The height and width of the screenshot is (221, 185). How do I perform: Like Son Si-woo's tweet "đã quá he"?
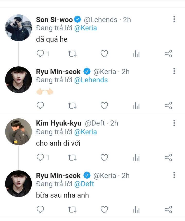tap(104, 54)
